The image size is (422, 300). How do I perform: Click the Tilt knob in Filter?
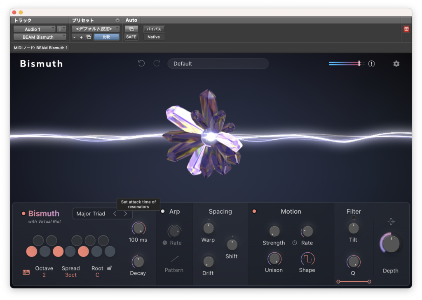click(353, 228)
